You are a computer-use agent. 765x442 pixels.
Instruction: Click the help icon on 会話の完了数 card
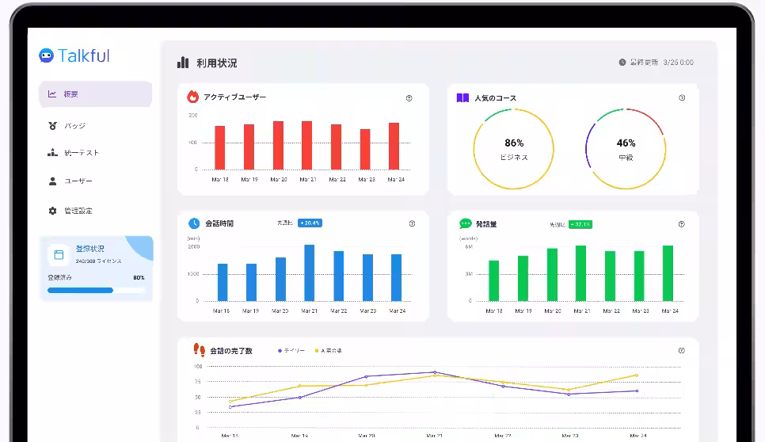click(x=682, y=350)
